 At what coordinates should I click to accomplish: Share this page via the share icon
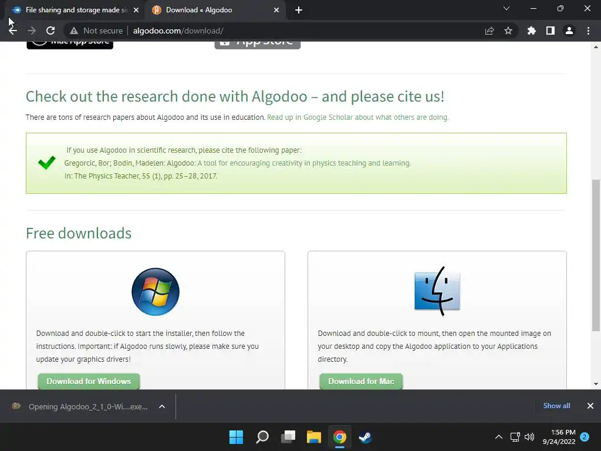(489, 31)
